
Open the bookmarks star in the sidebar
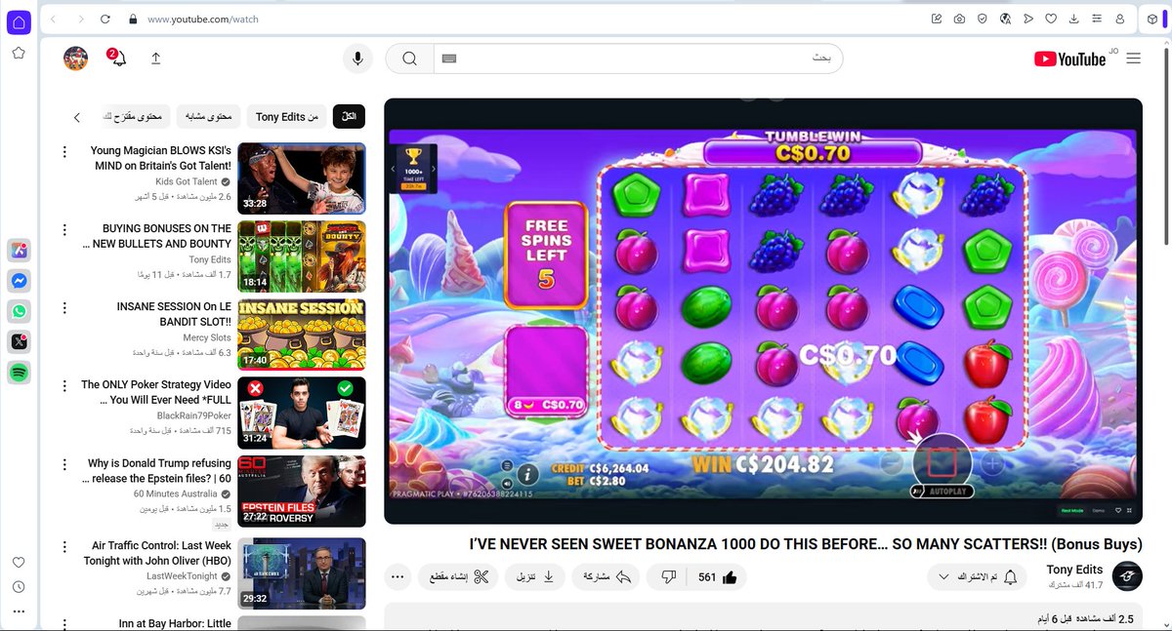tap(19, 53)
